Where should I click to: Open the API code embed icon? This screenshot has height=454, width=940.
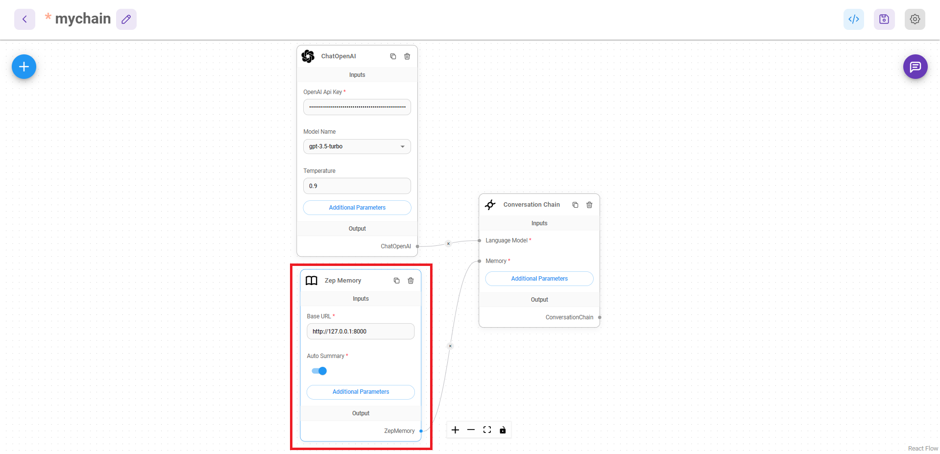click(x=853, y=19)
